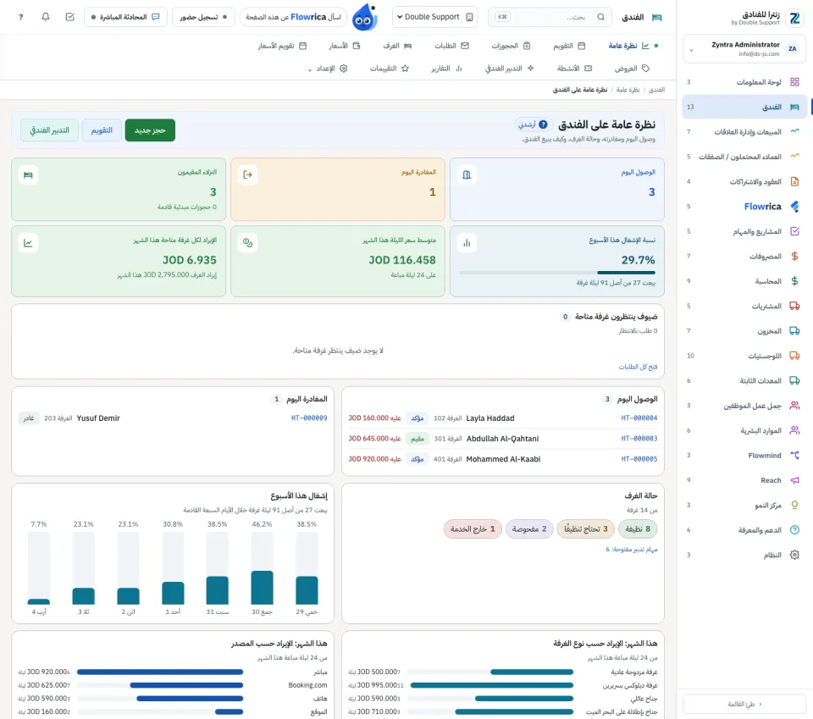Click breadcrumb الفندق at top
Screen dimensions: 813x719
pyautogui.click(x=656, y=90)
